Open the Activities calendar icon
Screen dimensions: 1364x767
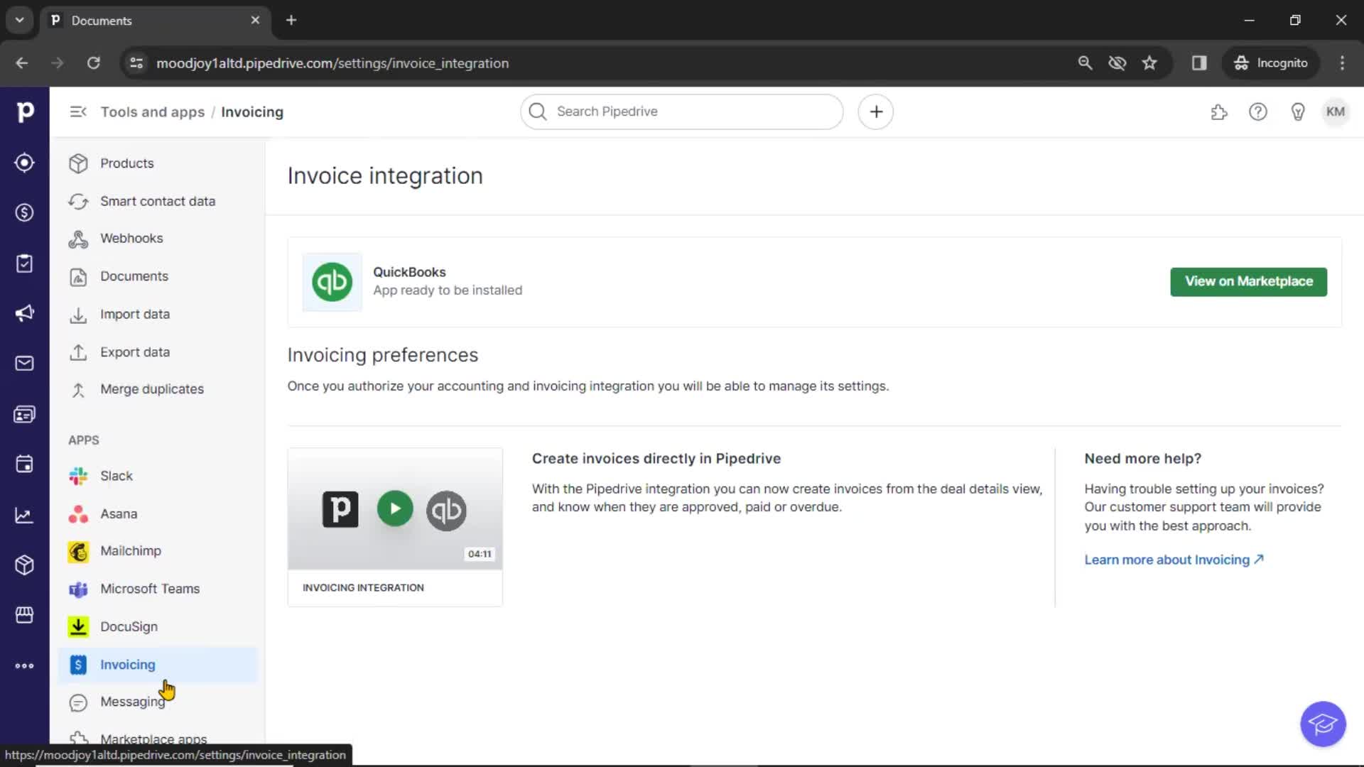(x=26, y=464)
